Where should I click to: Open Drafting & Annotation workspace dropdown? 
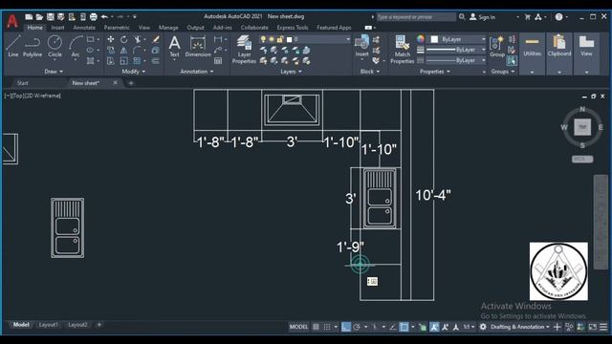pos(520,327)
